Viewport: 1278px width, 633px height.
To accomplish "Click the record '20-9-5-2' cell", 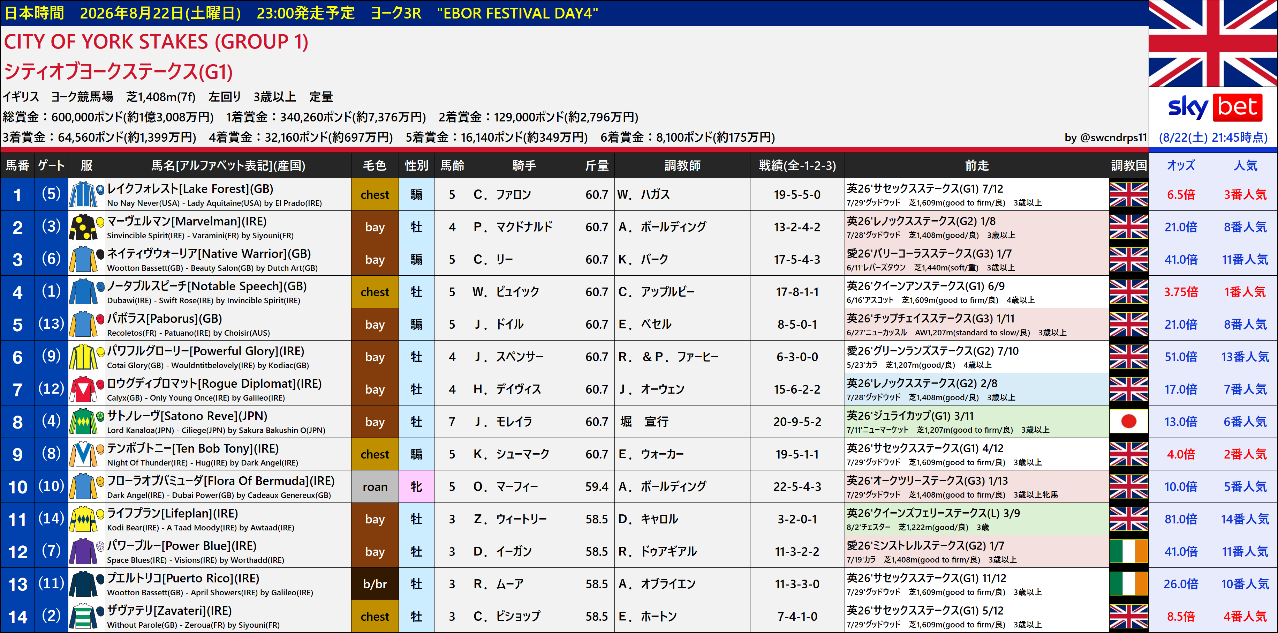I will click(797, 422).
